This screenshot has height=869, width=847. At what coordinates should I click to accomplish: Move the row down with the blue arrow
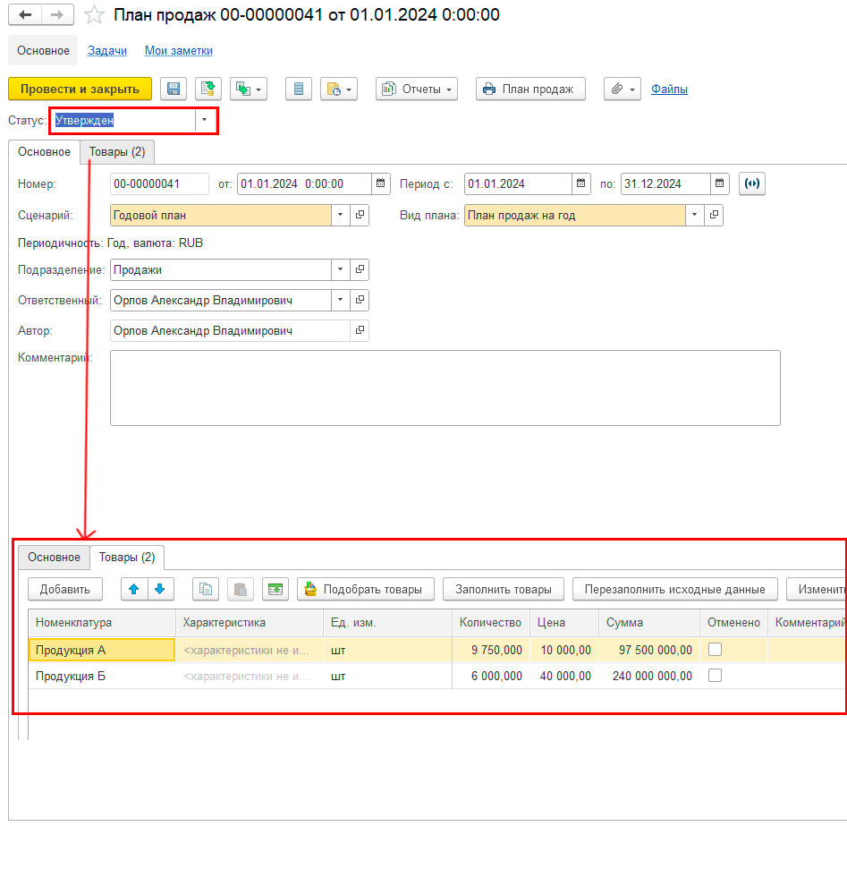click(159, 589)
